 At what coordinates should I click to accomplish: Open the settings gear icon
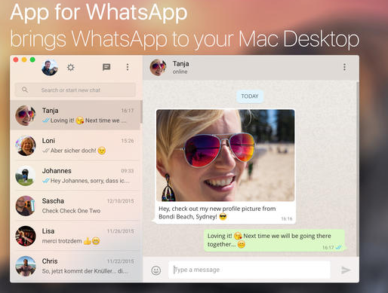click(x=71, y=67)
